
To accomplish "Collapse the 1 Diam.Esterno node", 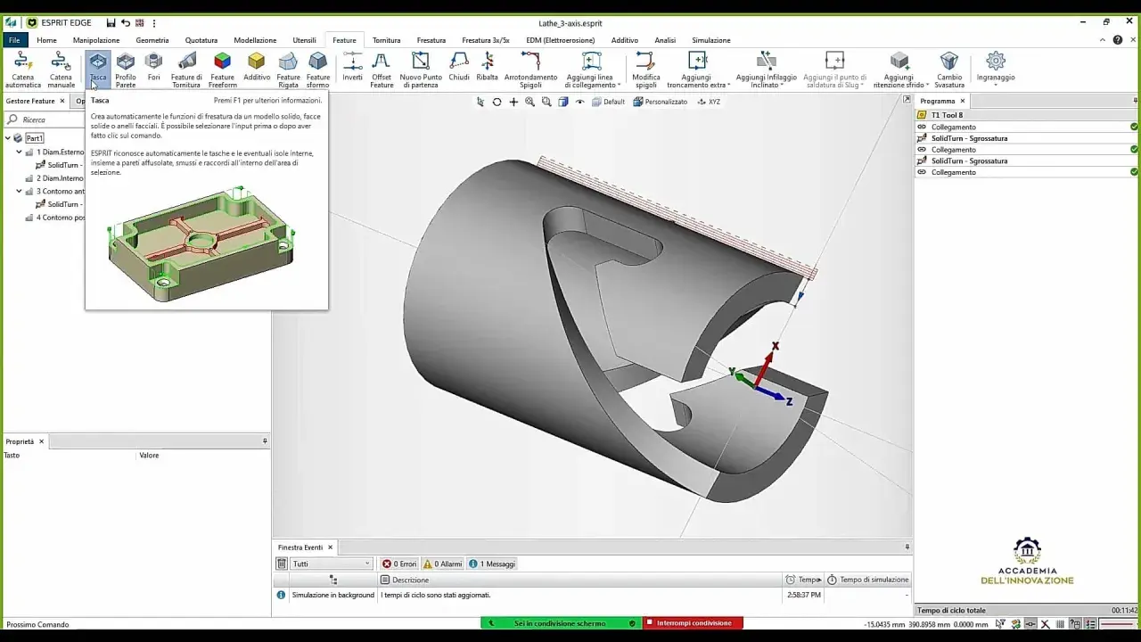I will pos(19,152).
